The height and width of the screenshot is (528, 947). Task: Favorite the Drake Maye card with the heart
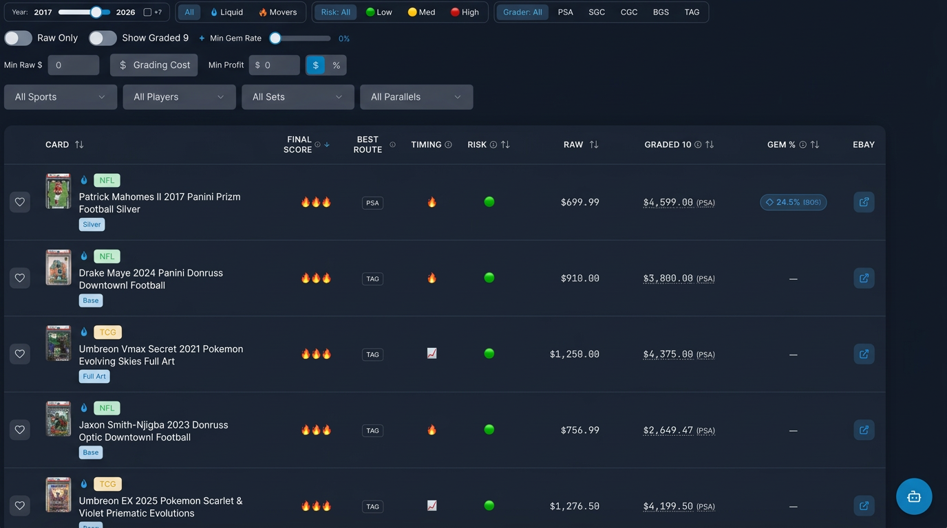coord(20,278)
